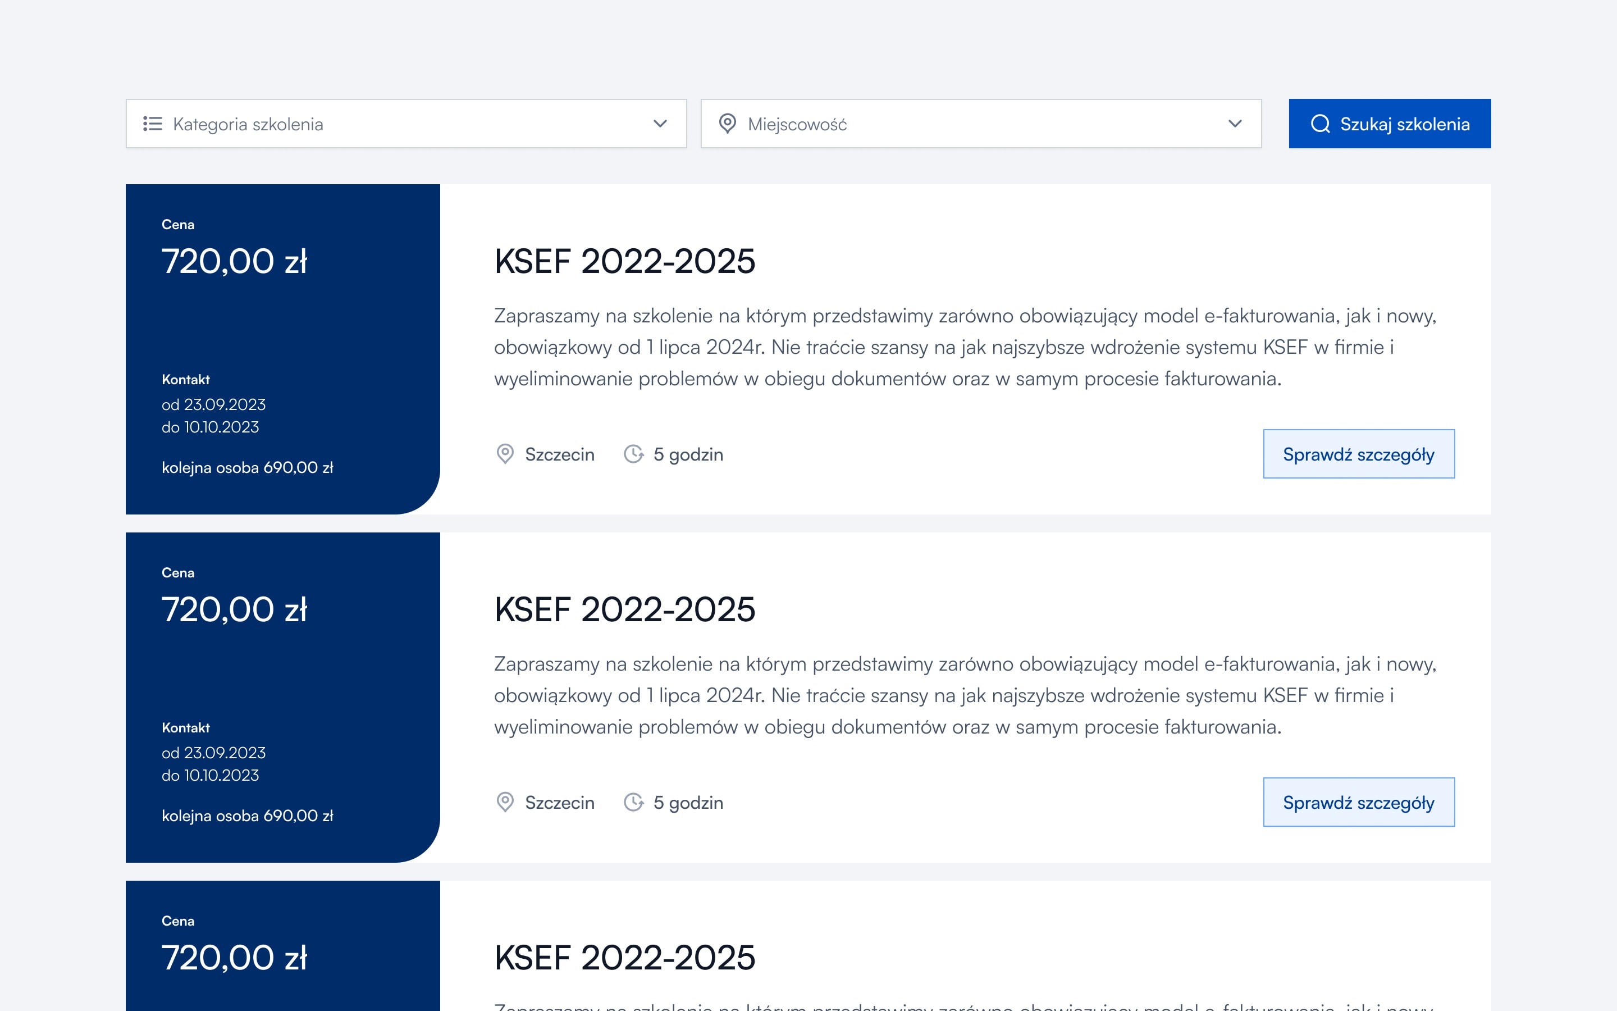The width and height of the screenshot is (1617, 1011).
Task: Click the Szczecin location text on the second card
Action: coord(560,803)
